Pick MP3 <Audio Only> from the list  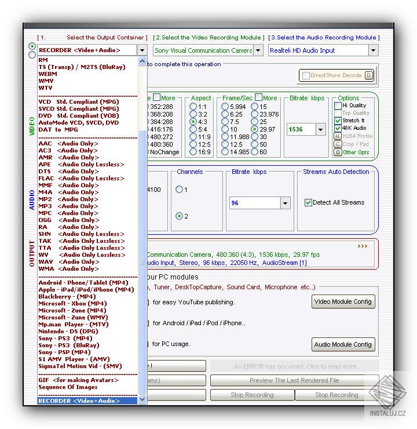coord(68,206)
